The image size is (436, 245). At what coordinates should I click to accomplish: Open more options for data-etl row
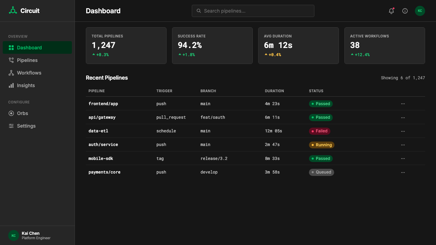[x=403, y=131]
